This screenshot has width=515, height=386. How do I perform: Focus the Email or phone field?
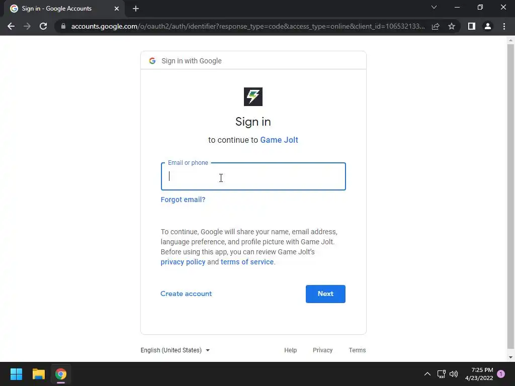click(253, 176)
